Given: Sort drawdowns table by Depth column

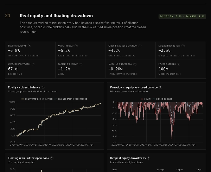Looking at the screenshot, I should pos(179,170).
